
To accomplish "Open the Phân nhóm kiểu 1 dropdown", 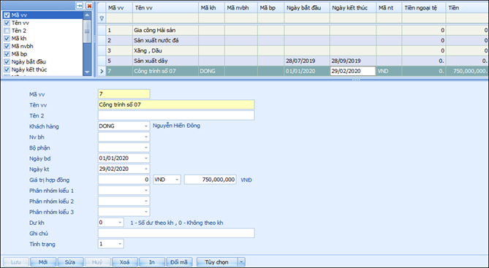I will pos(146,191).
